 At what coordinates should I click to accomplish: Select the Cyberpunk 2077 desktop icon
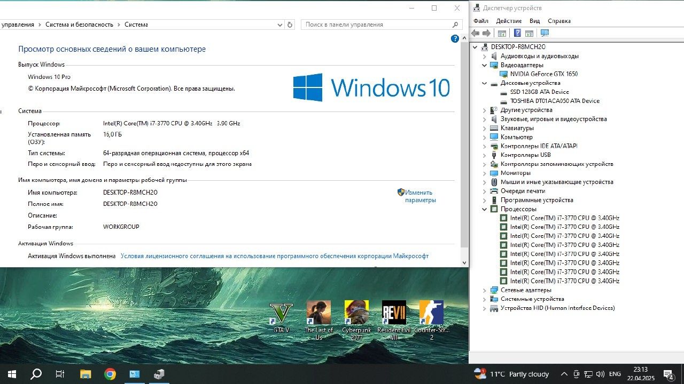[356, 320]
